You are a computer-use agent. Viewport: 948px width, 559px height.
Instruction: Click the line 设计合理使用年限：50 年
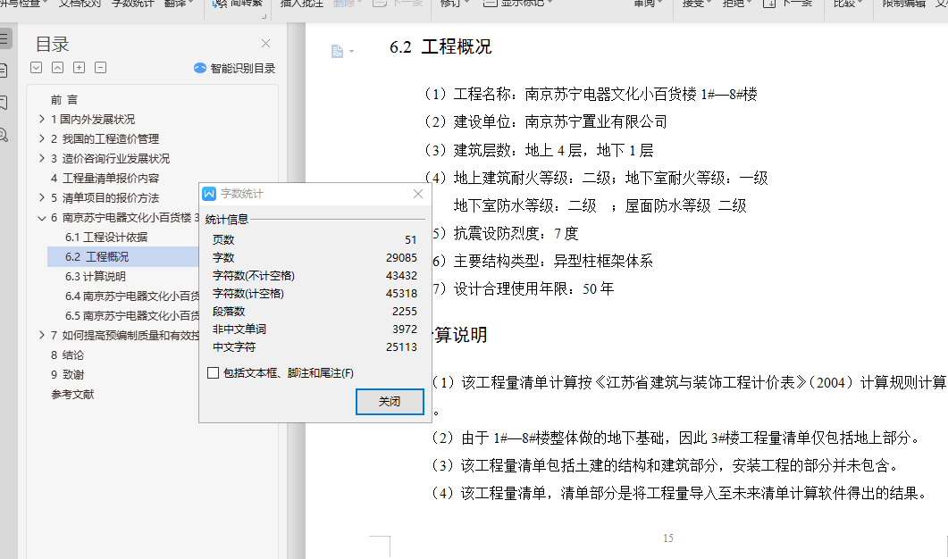tap(523, 288)
